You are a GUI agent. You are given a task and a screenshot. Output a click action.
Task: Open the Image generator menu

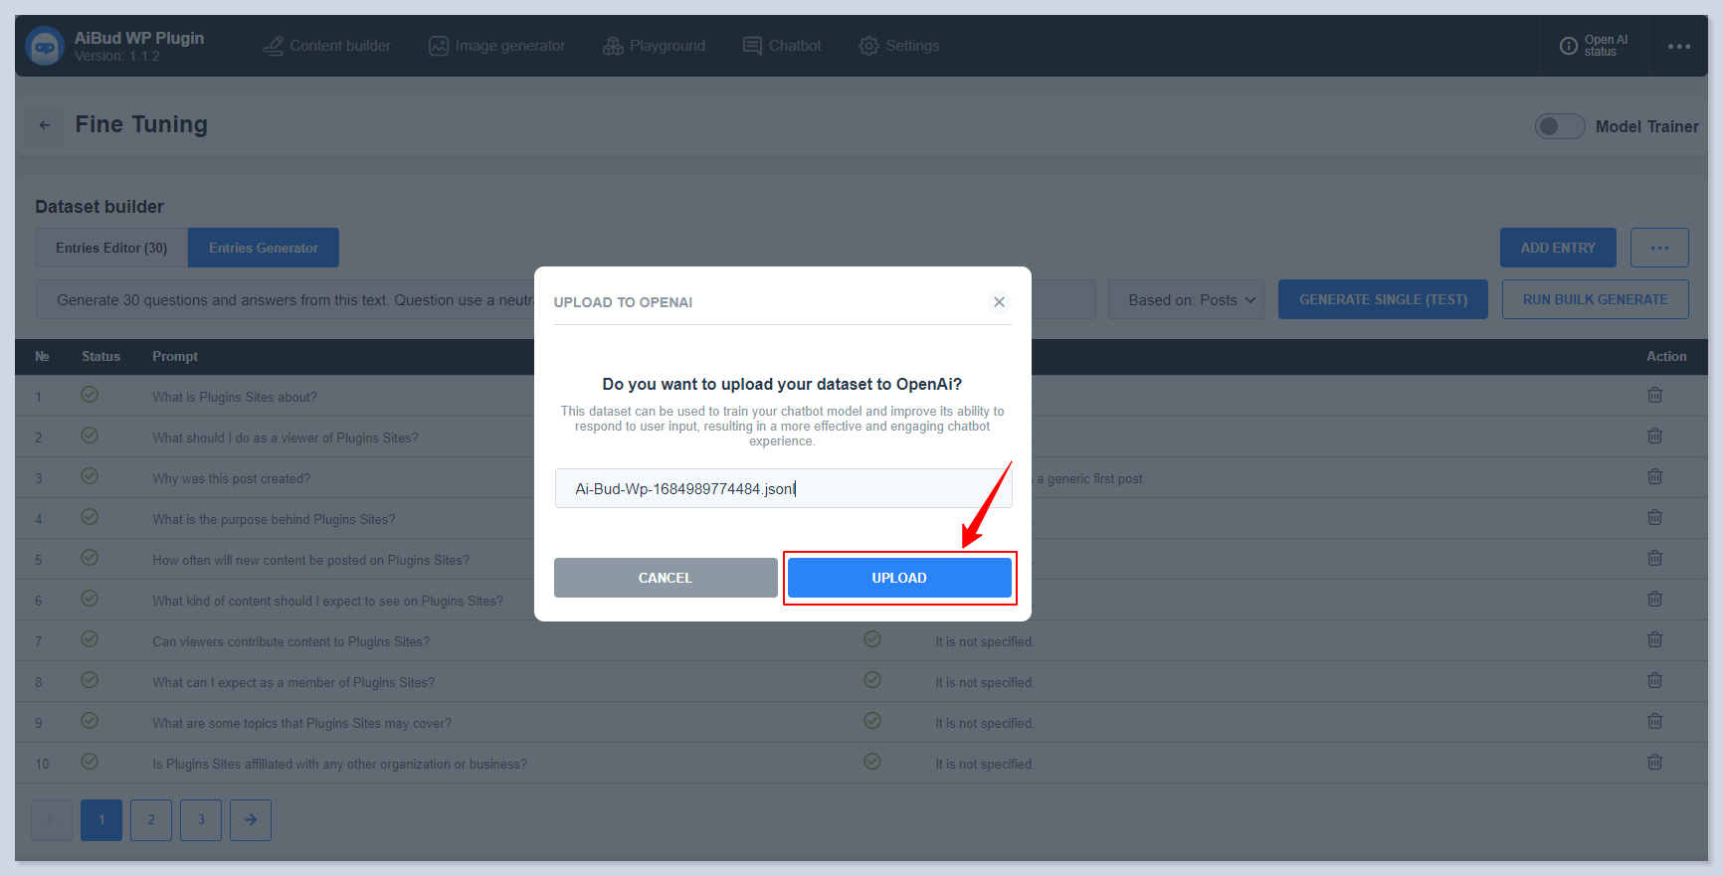click(x=497, y=46)
